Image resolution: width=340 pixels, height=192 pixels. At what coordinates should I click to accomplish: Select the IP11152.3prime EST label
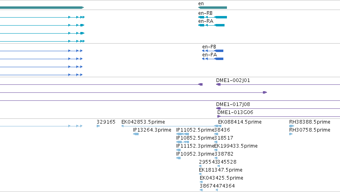click(195, 146)
